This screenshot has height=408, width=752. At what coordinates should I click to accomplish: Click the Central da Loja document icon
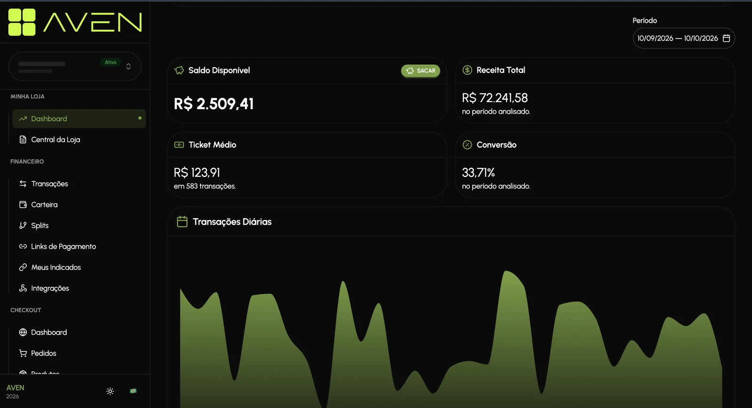click(x=23, y=140)
